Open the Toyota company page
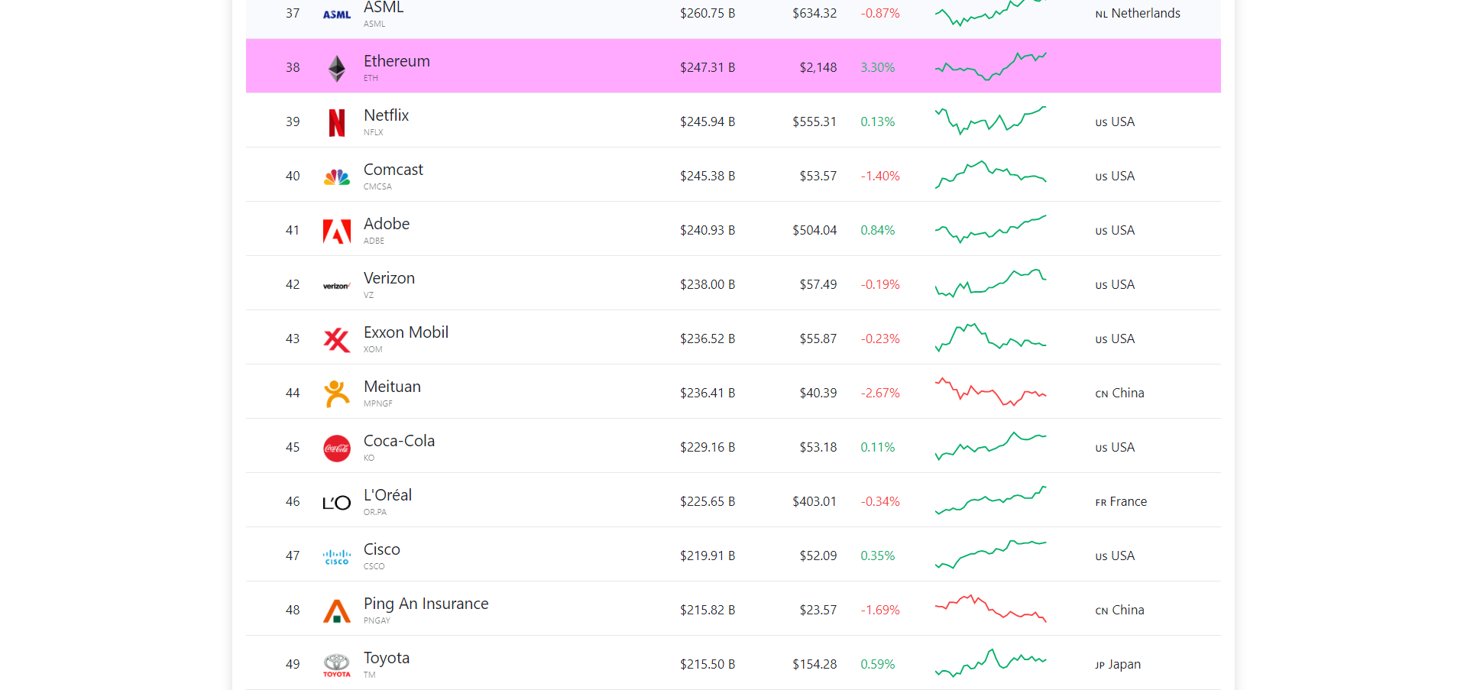The image size is (1467, 690). tap(387, 658)
